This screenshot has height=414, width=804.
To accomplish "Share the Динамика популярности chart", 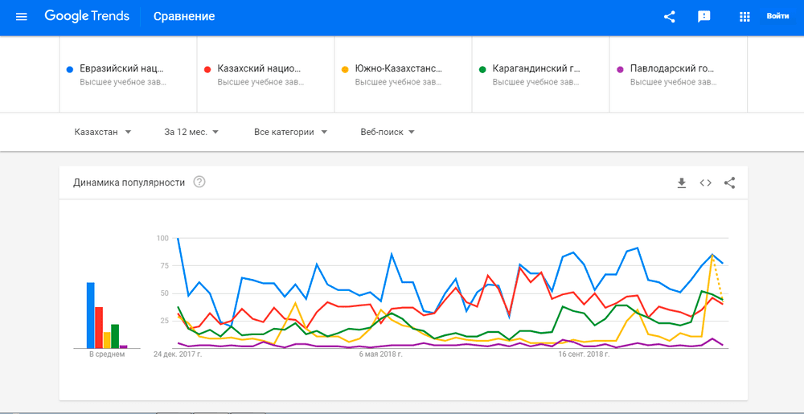I will (x=730, y=183).
